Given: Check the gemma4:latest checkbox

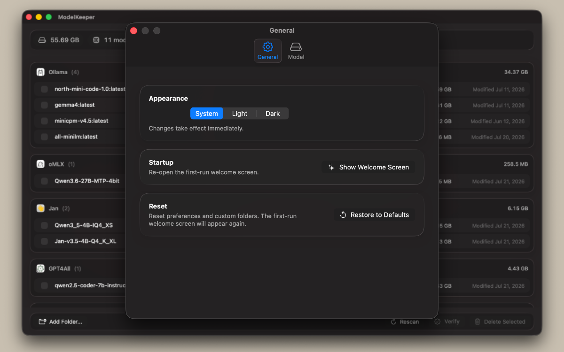Looking at the screenshot, I should (44, 105).
